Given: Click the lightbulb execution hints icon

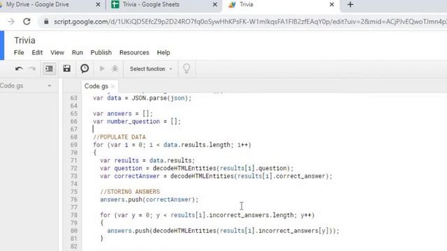Looking at the screenshot, I should pyautogui.click(x=186, y=68).
